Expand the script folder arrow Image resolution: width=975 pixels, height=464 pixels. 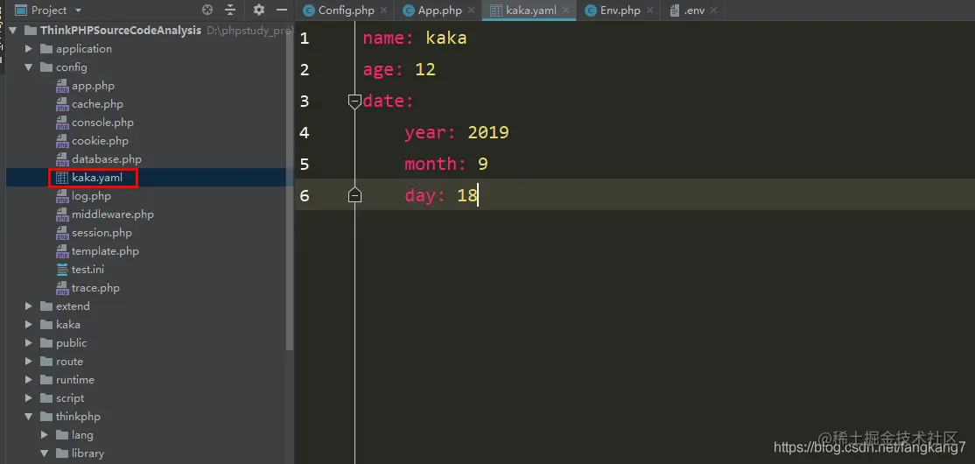pos(29,398)
